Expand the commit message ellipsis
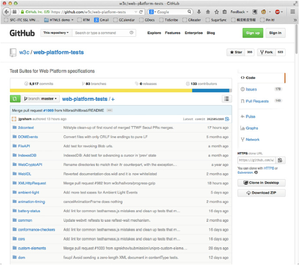299x265 pixels. point(110,110)
